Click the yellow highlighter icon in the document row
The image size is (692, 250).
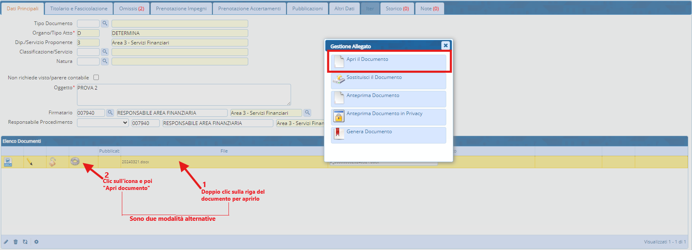click(x=30, y=162)
